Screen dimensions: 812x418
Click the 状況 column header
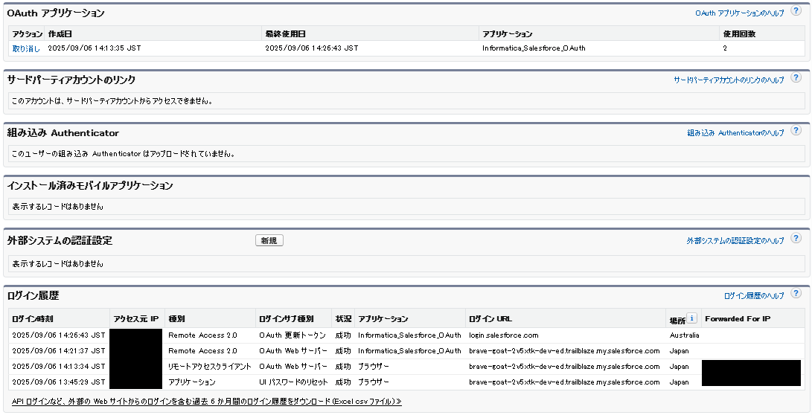(x=343, y=319)
